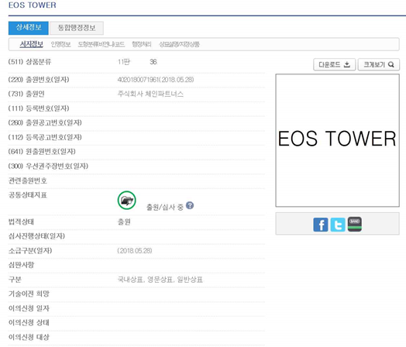This screenshot has height=347, width=406.
Task: Click the 심사진행상태(일자) label
Action: [36, 236]
